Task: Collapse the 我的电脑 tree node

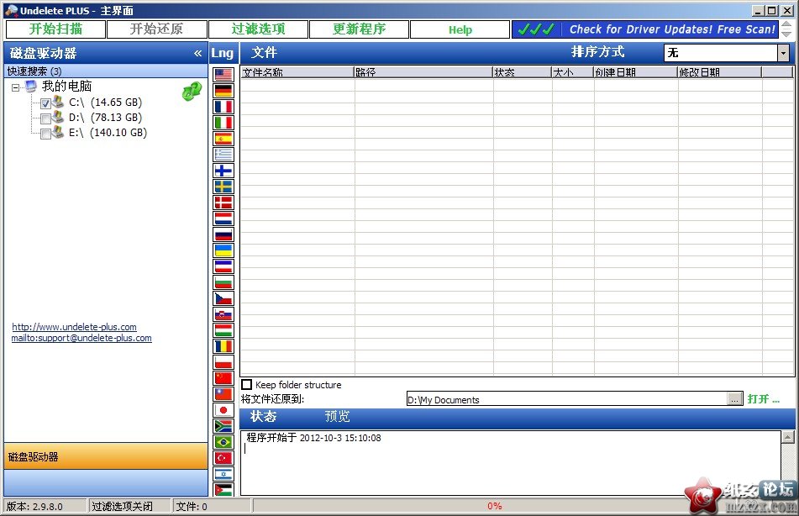Action: tap(15, 87)
